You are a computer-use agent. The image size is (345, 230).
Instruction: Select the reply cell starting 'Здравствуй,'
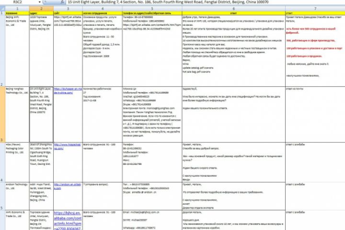pos(234,115)
